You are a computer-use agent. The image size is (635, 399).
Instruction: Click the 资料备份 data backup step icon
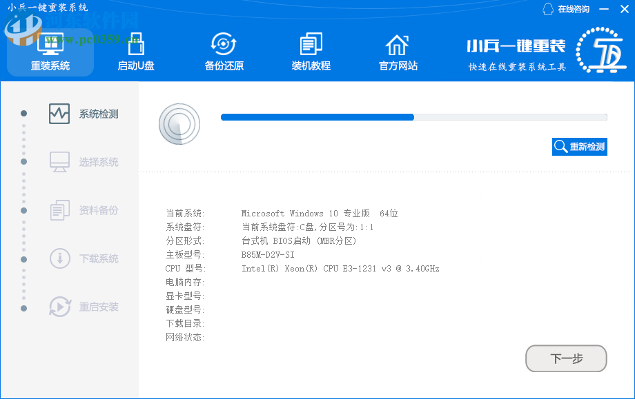coord(59,209)
